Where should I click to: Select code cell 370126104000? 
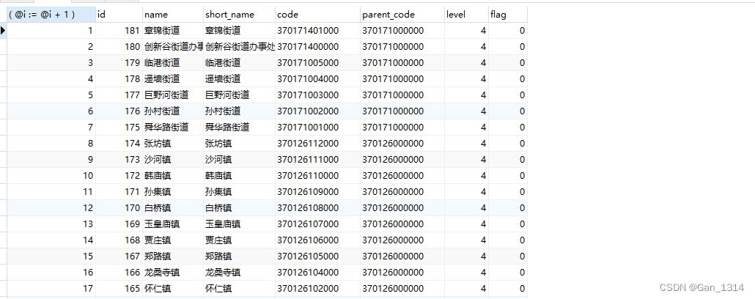318,273
